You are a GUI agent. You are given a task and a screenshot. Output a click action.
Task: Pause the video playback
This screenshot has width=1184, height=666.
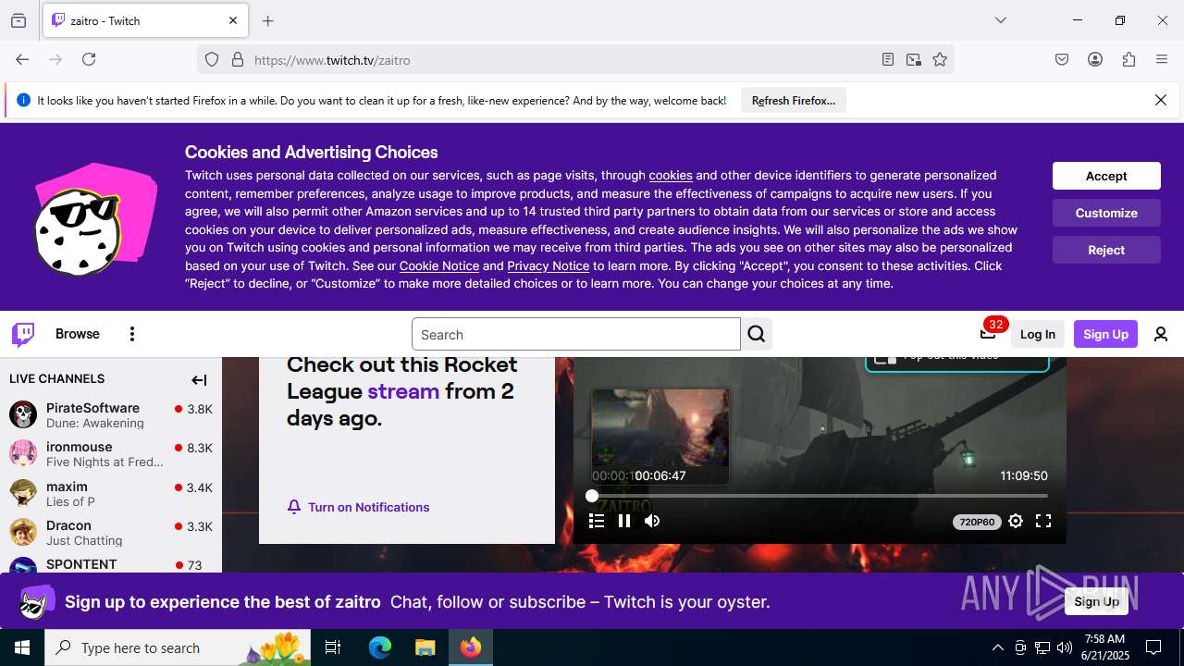(x=624, y=521)
